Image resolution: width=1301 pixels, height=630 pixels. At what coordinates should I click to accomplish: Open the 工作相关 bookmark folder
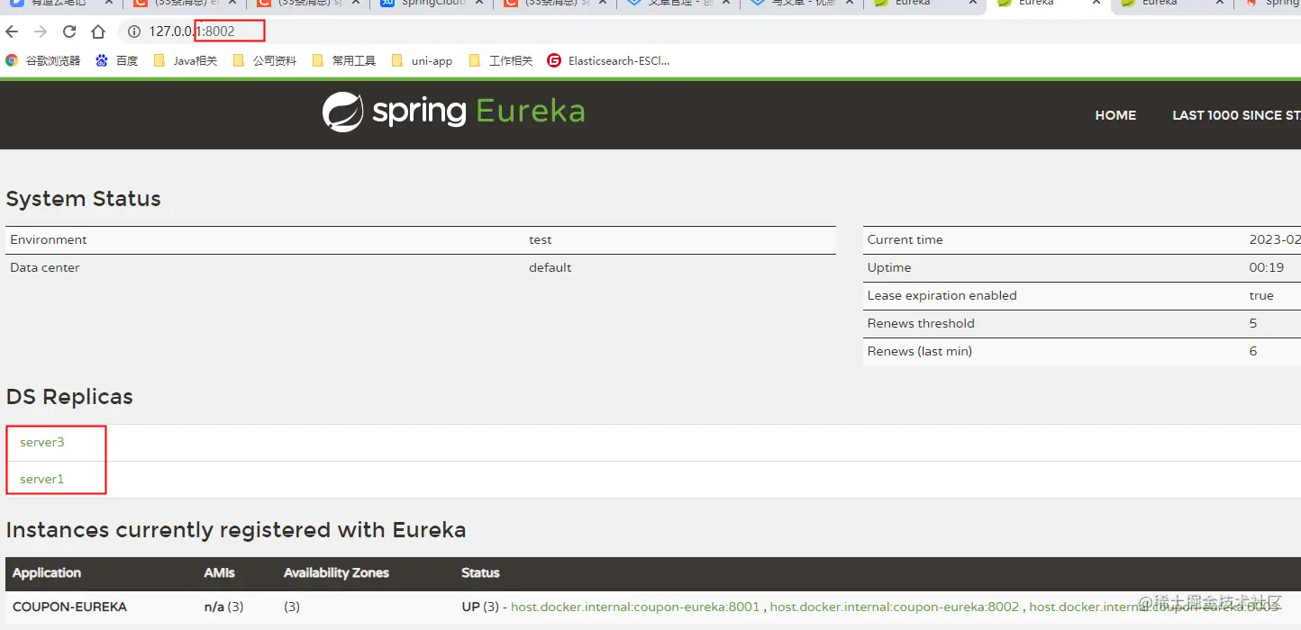(x=501, y=60)
